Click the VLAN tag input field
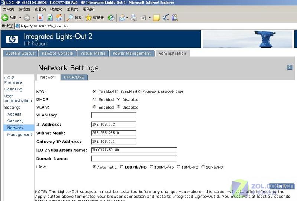The width and height of the screenshot is (297, 201). 114,115
